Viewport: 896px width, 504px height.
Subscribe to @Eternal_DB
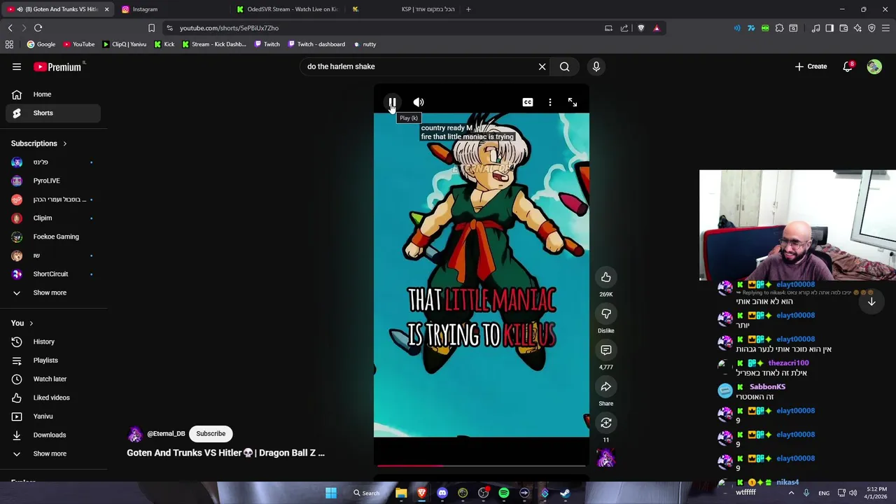211,433
